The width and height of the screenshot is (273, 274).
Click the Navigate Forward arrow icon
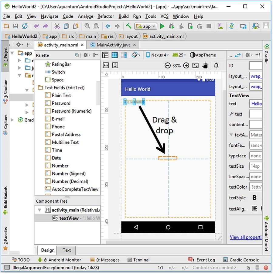point(117,26)
